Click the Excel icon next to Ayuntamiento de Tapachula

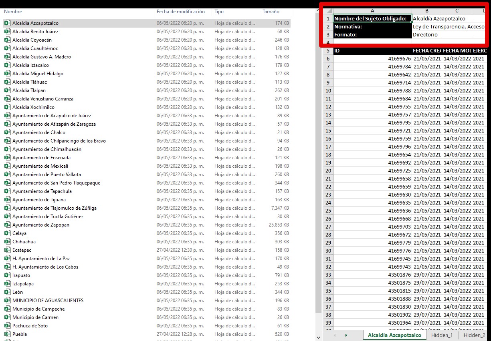coord(7,191)
